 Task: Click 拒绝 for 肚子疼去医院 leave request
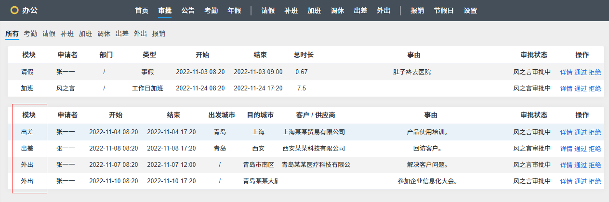pyautogui.click(x=595, y=72)
